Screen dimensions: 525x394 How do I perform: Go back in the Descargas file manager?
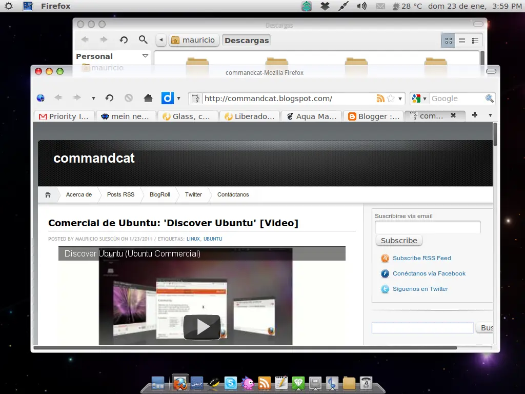click(x=85, y=40)
